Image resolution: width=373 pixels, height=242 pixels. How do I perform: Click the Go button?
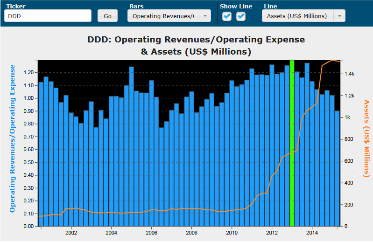point(107,16)
